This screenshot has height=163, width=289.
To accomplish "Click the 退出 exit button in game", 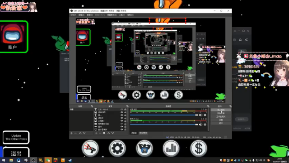I will point(16,153).
